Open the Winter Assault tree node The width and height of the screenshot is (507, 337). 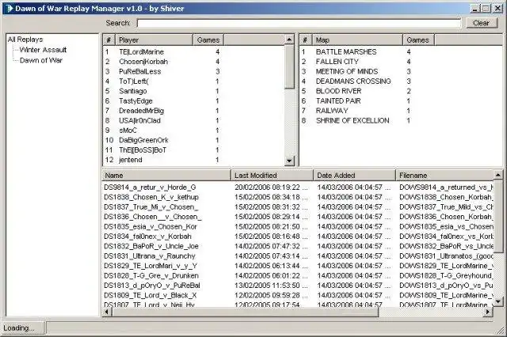click(43, 50)
